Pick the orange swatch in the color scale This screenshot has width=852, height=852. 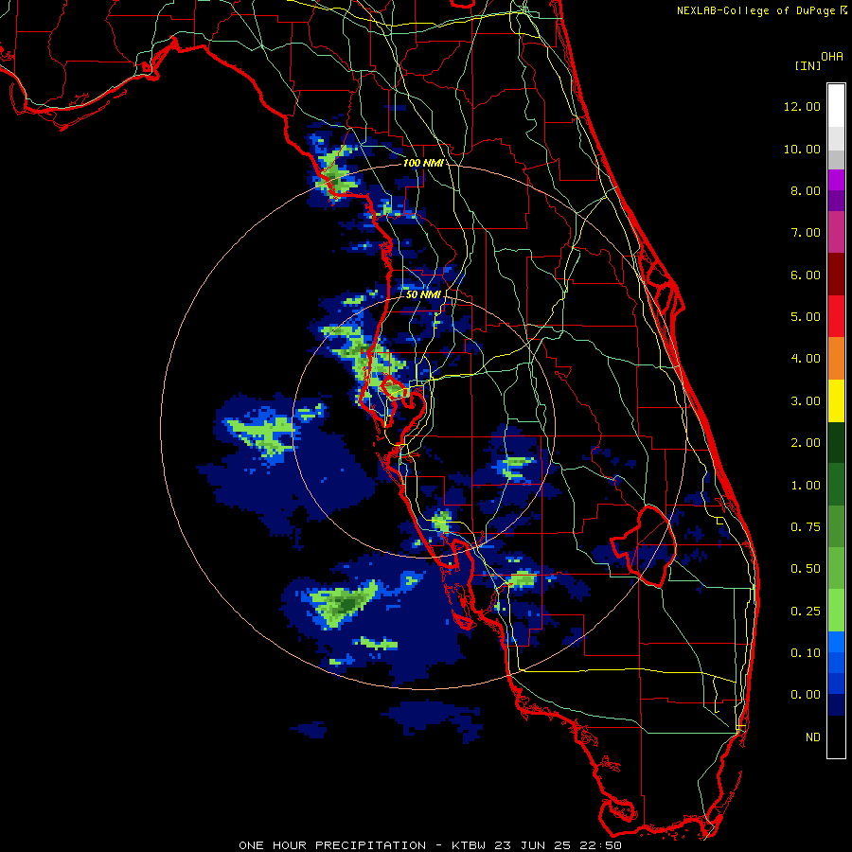coord(836,359)
